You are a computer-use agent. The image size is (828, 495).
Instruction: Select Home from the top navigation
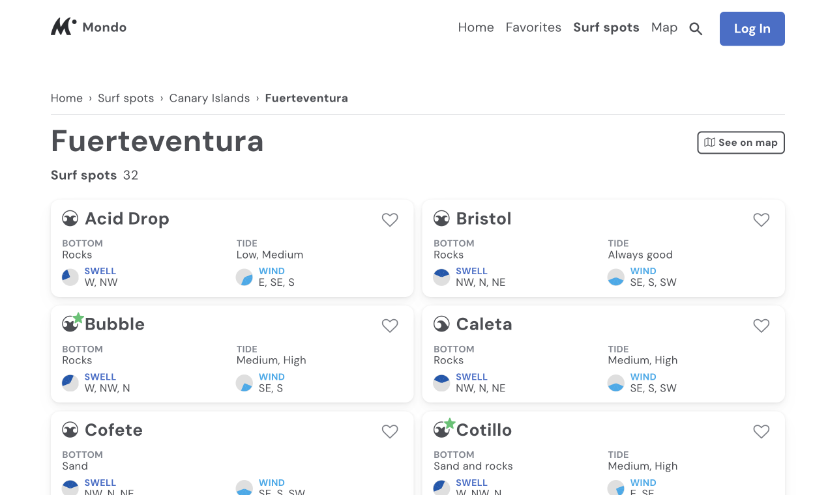pyautogui.click(x=476, y=27)
